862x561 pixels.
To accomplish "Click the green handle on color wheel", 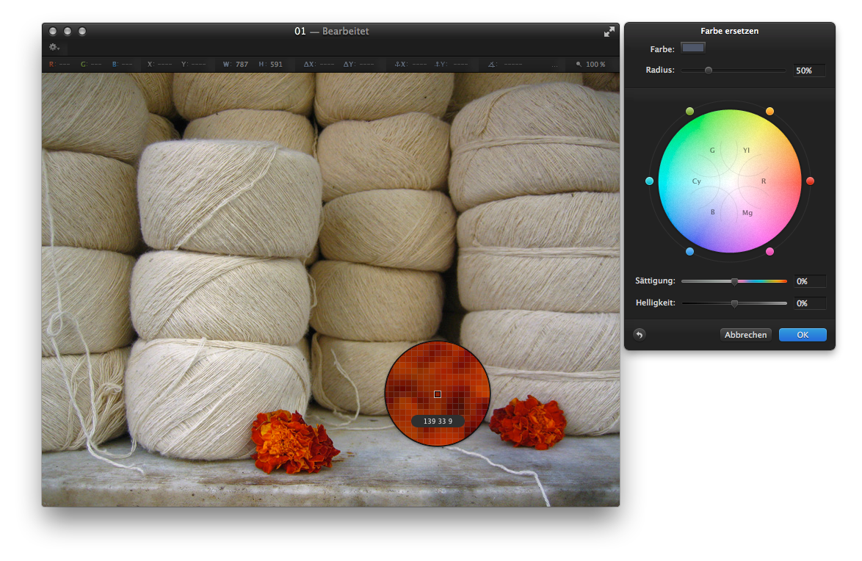I will (x=689, y=111).
